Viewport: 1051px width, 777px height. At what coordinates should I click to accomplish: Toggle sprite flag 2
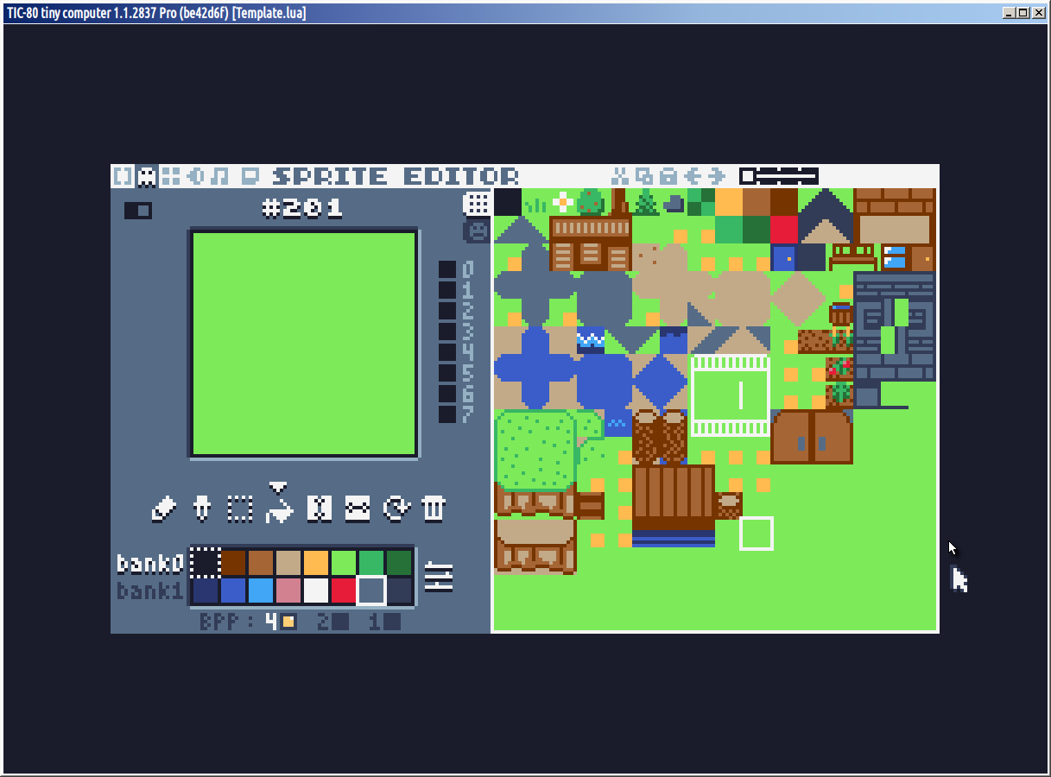pos(447,311)
